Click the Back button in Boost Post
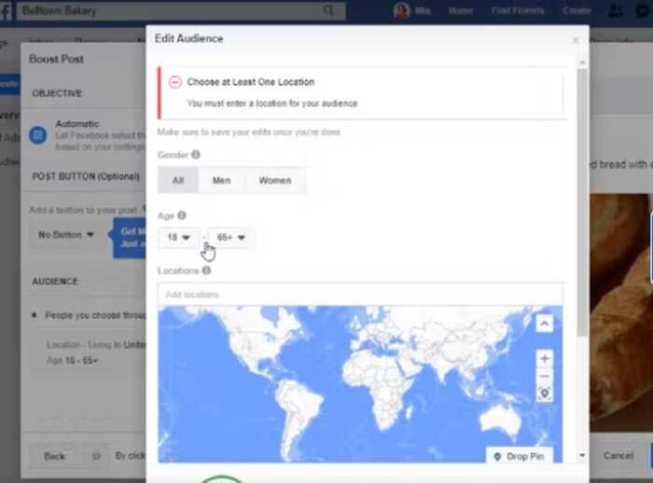The height and width of the screenshot is (483, 653). tap(54, 456)
